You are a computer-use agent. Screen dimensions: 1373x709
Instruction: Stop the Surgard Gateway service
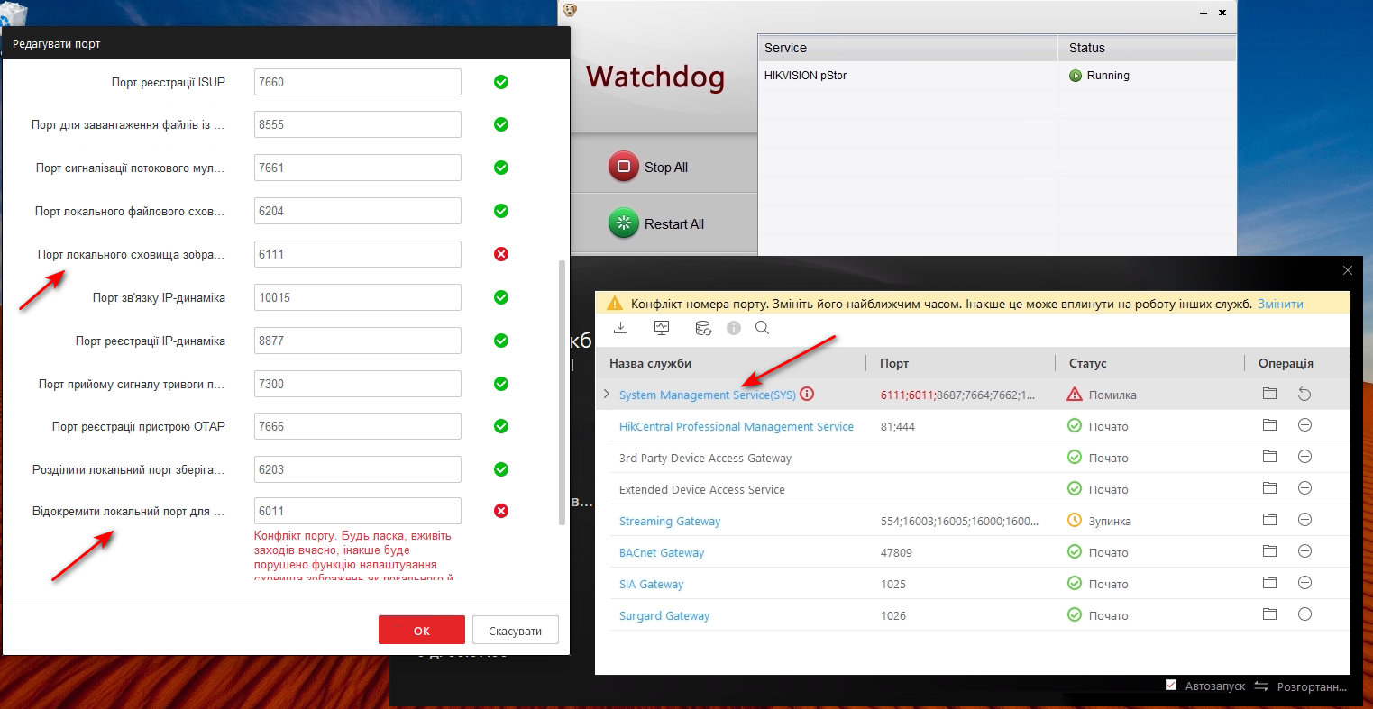tap(1304, 614)
